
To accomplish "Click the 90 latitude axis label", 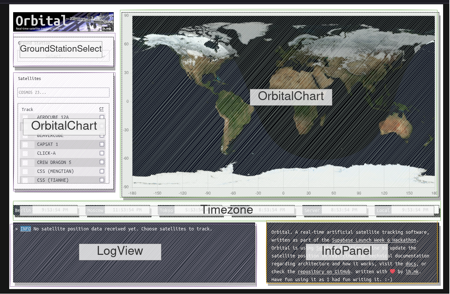I will point(127,15).
